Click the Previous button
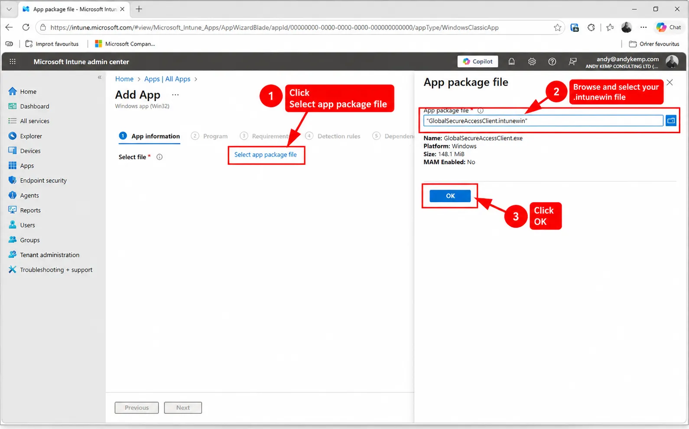This screenshot has width=689, height=429. click(136, 408)
